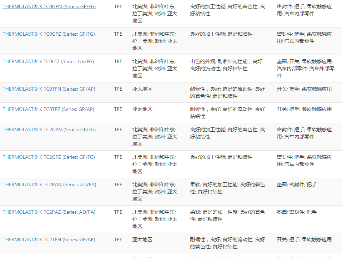This screenshot has height=258, width=342.
Task: Select the TPE cell in the TC0LEZ row
Action: point(118,61)
